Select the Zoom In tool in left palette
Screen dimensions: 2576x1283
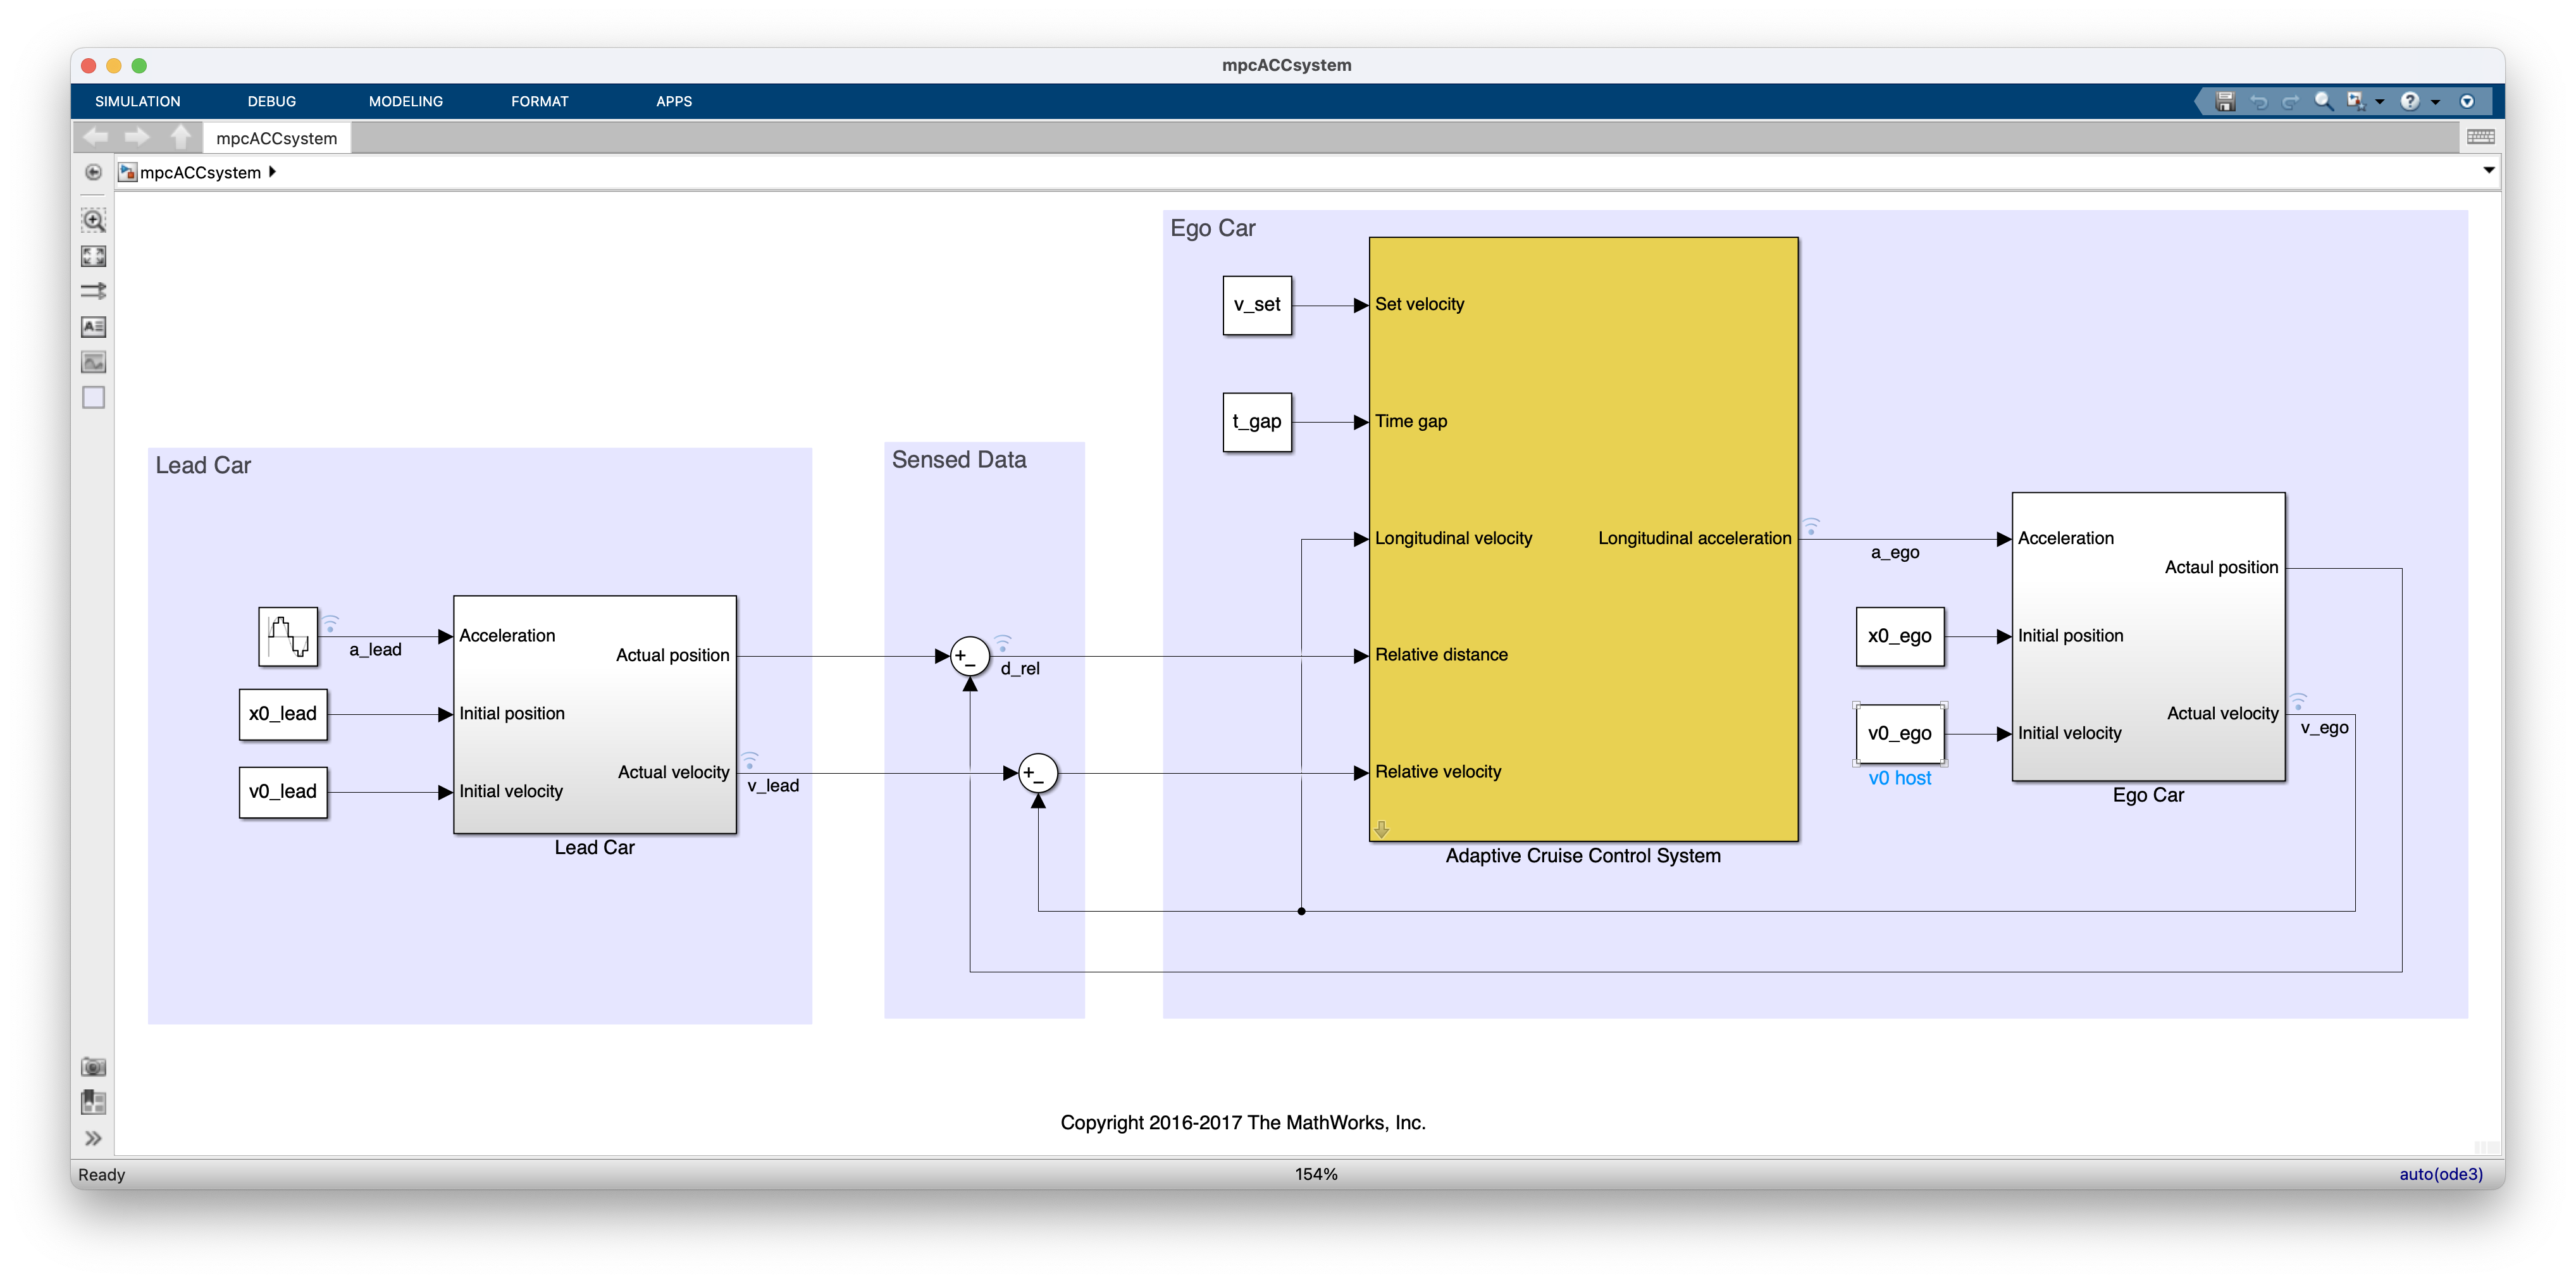pos(93,220)
